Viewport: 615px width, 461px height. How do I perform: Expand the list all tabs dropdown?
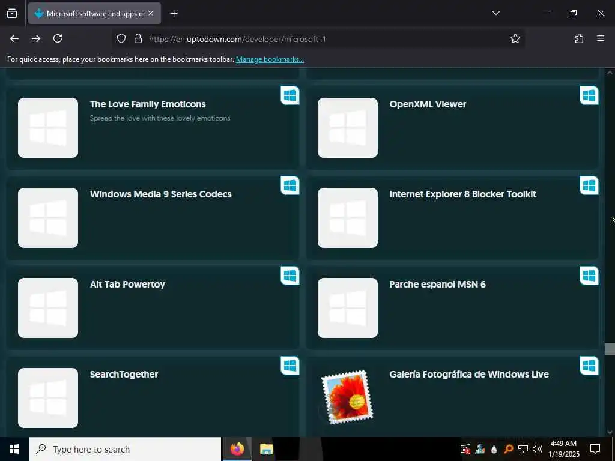point(495,13)
